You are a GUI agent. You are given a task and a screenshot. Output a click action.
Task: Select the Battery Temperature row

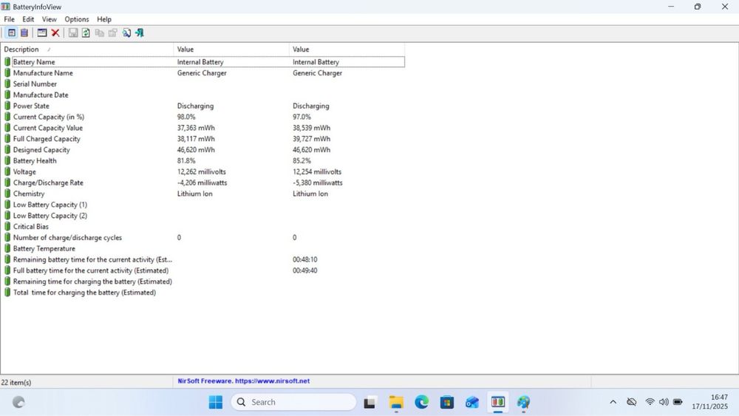pos(44,249)
